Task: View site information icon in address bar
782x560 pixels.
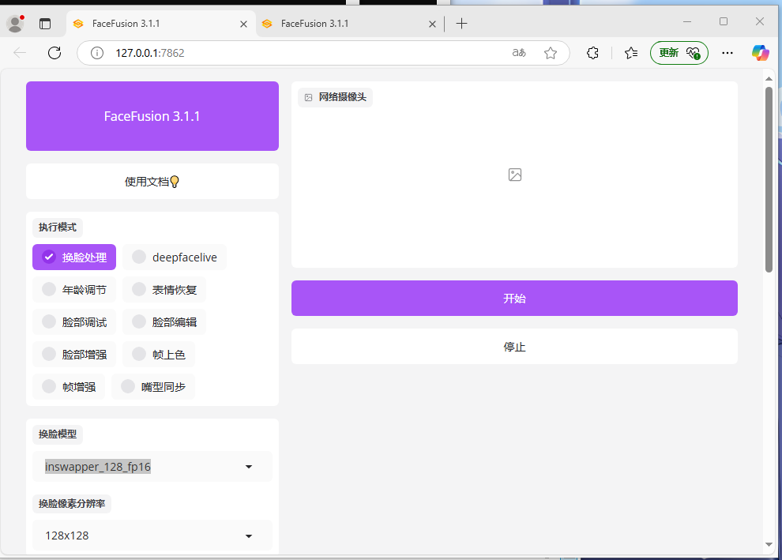Action: tap(97, 53)
